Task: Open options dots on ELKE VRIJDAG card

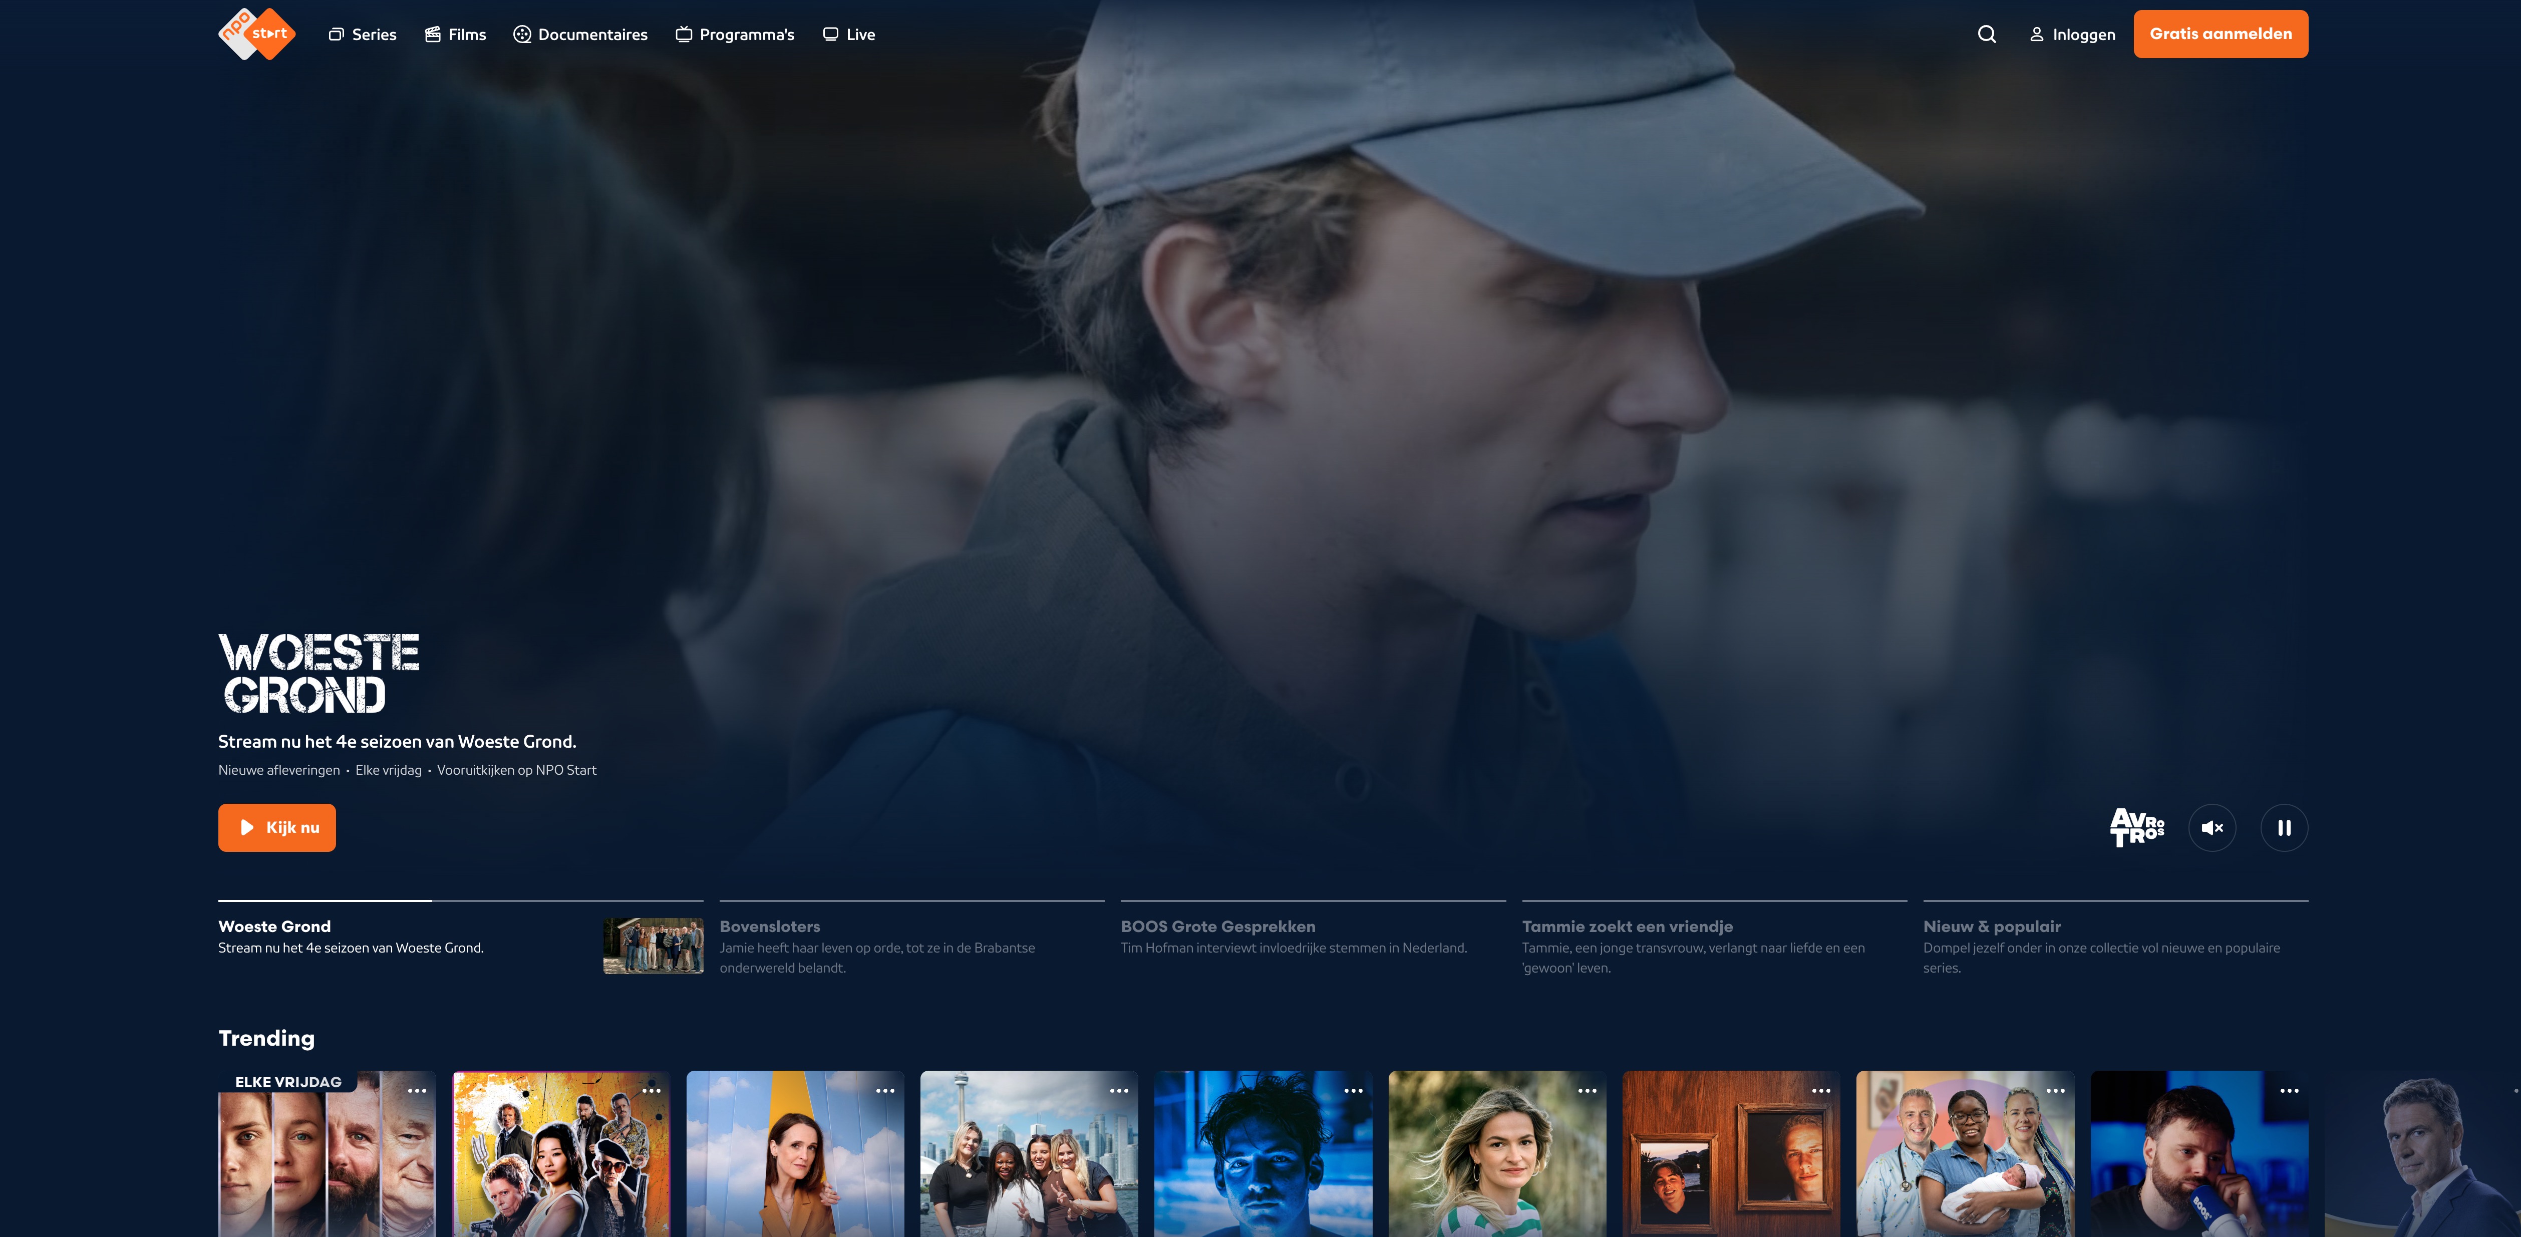Action: click(x=417, y=1090)
